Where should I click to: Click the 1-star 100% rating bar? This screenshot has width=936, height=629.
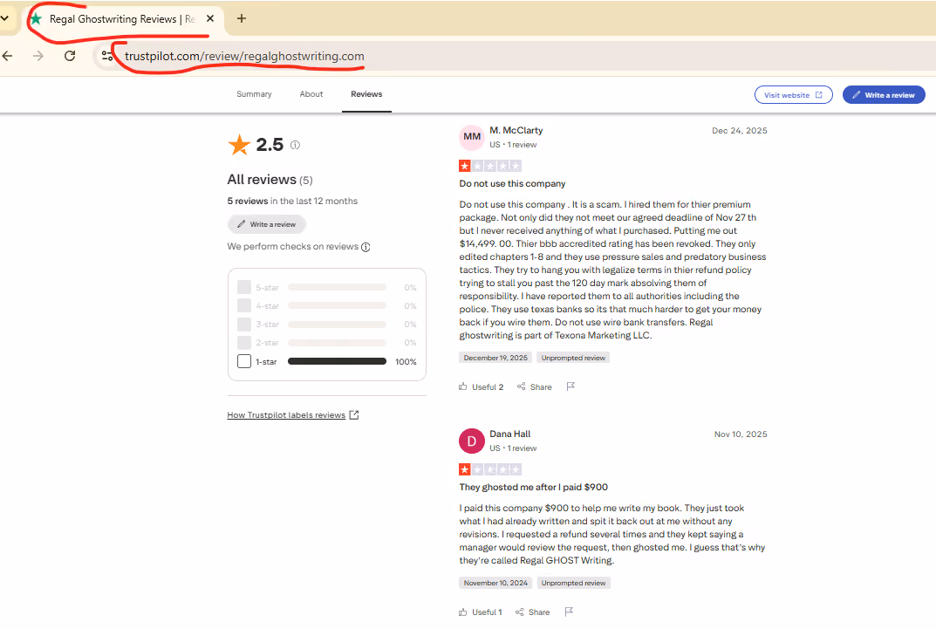[338, 361]
